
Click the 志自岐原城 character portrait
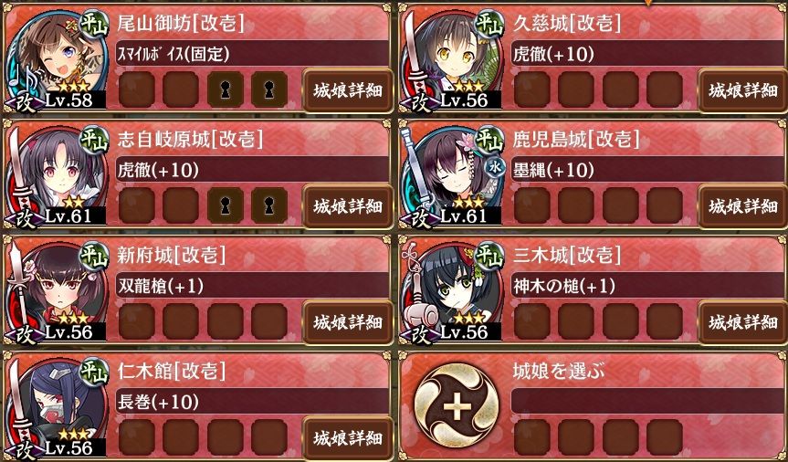tap(56, 176)
